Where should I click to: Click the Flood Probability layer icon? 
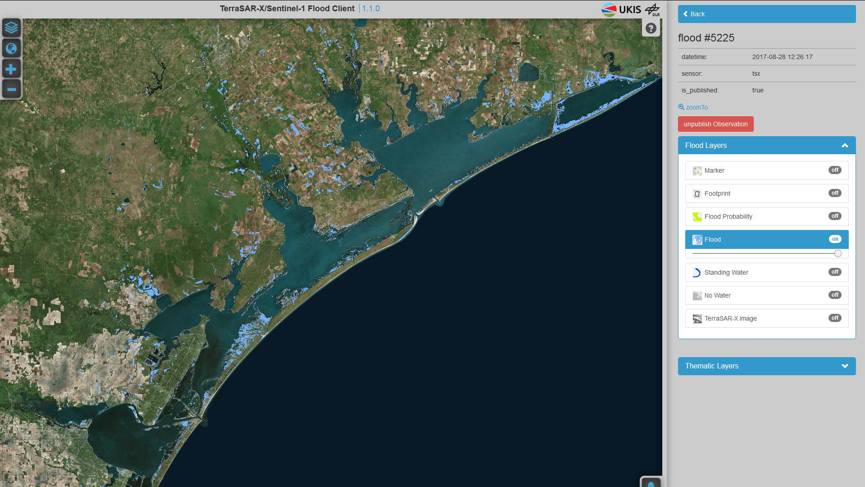tap(697, 217)
